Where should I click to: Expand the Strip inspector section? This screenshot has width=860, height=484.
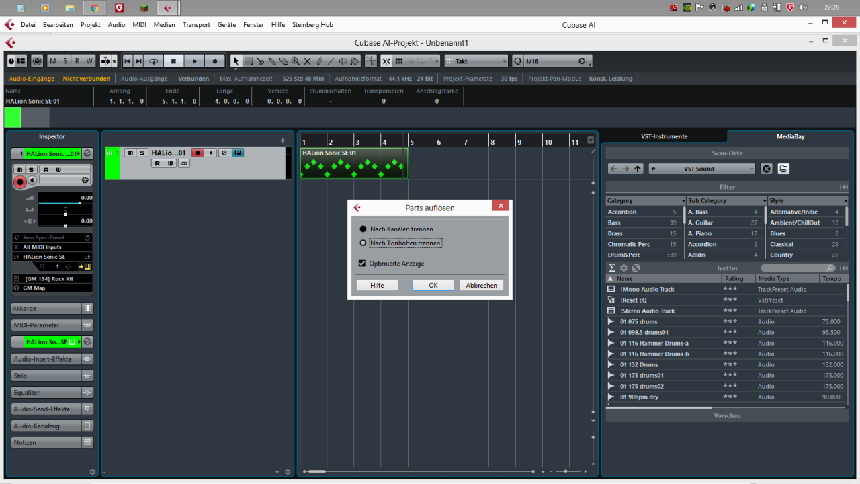pos(52,376)
